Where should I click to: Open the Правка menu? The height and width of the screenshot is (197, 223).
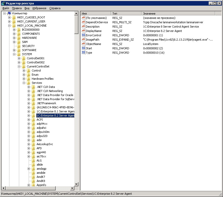click(x=17, y=8)
